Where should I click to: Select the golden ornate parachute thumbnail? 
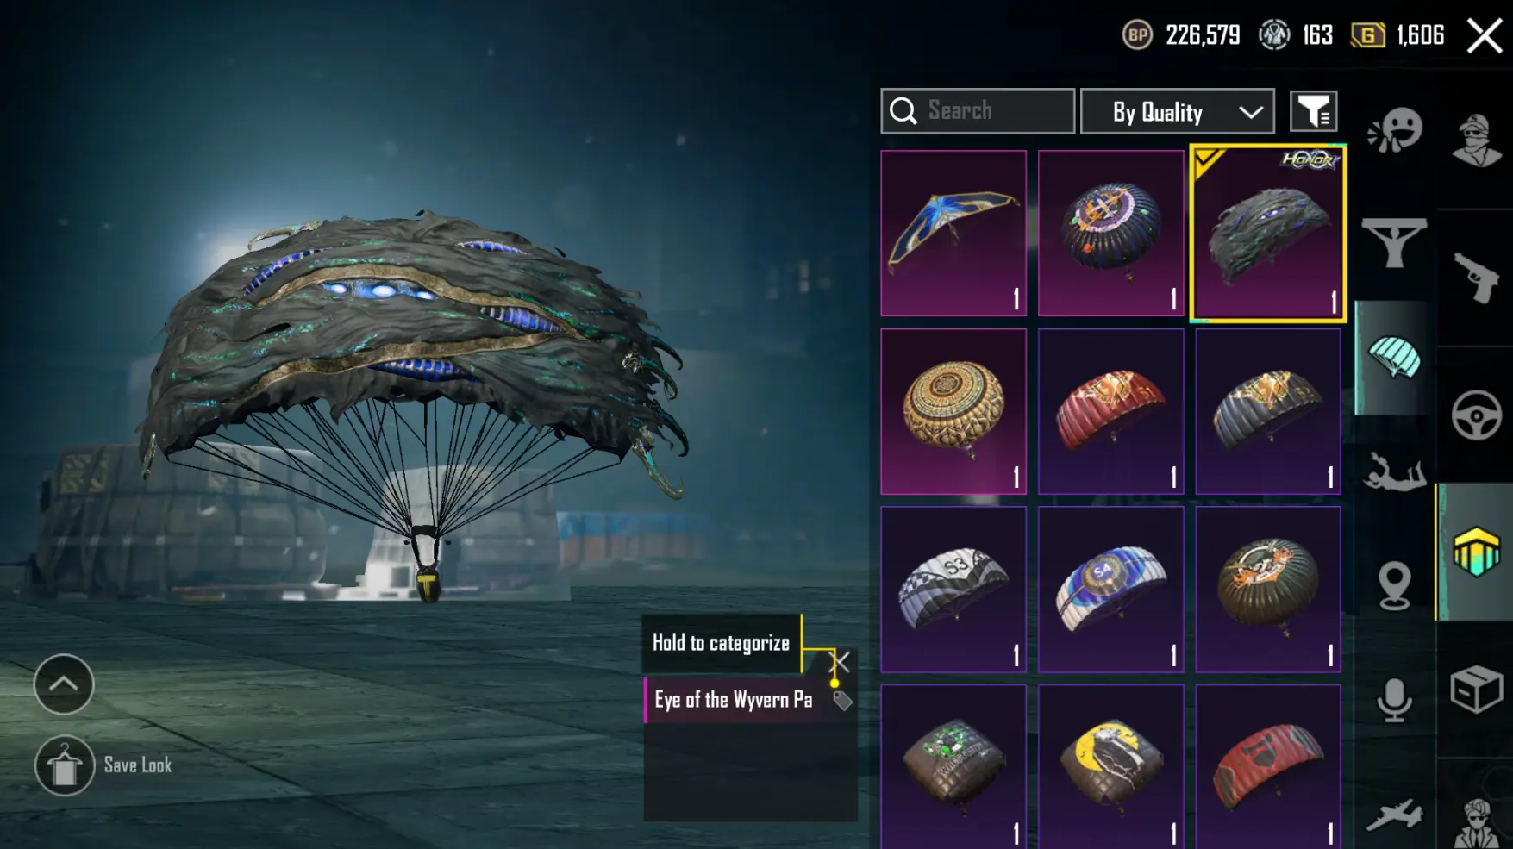[953, 411]
